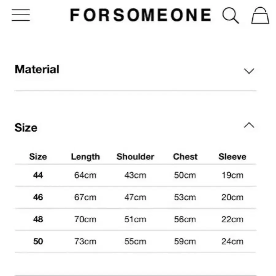The image size is (276, 276).
Task: Click the 59cm chest value
Action: coord(185,241)
